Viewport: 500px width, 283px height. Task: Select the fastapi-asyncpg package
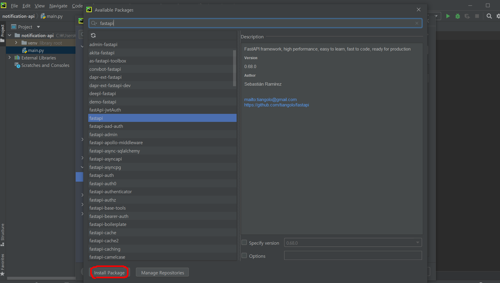(x=162, y=167)
